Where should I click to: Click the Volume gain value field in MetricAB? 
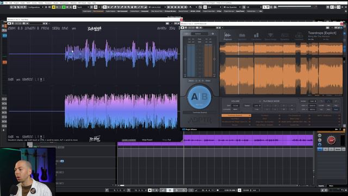tap(235, 106)
